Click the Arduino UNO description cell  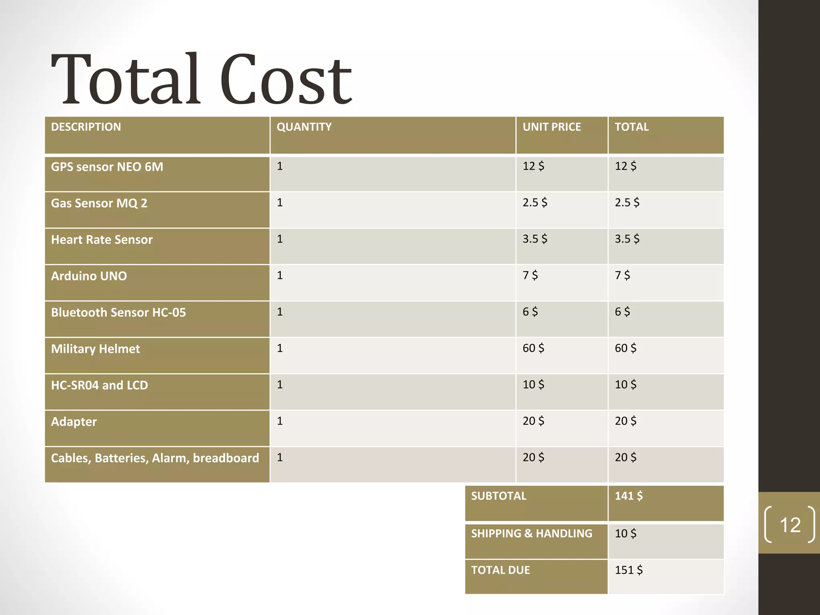pos(89,276)
